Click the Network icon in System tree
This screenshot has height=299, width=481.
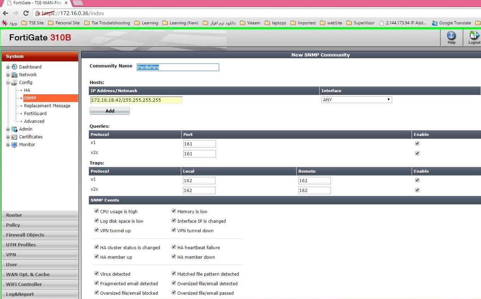pyautogui.click(x=14, y=74)
